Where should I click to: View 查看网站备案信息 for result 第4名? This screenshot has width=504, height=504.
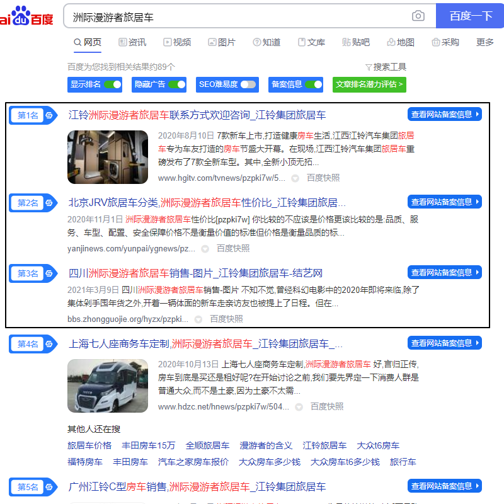point(445,343)
